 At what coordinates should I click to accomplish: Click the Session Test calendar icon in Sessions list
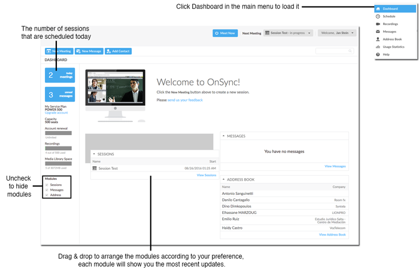(x=95, y=168)
